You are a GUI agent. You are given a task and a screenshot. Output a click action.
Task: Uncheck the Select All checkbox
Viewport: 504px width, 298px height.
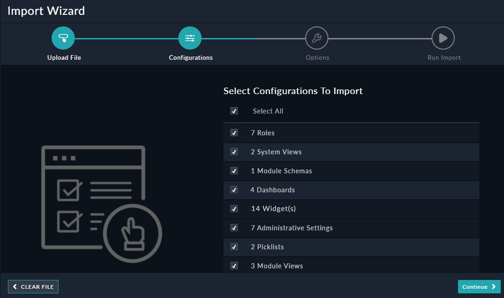point(234,111)
